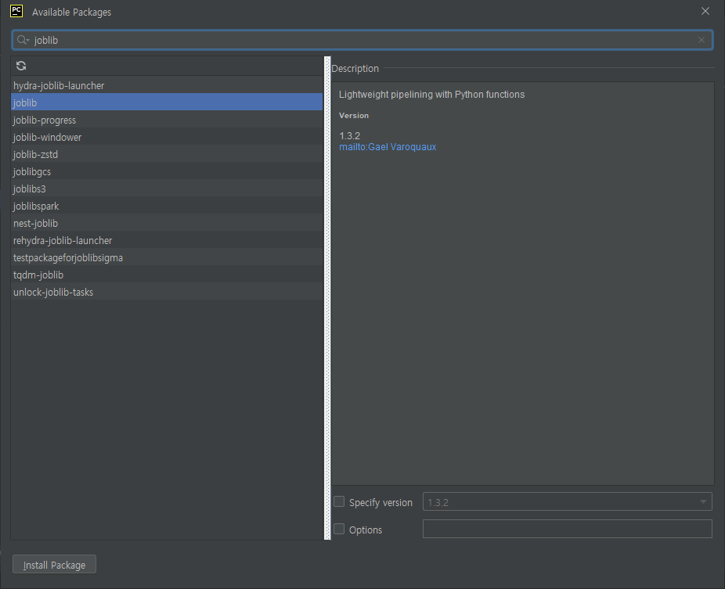The width and height of the screenshot is (725, 589).
Task: Select joblibs3 in the list
Action: [x=167, y=189]
